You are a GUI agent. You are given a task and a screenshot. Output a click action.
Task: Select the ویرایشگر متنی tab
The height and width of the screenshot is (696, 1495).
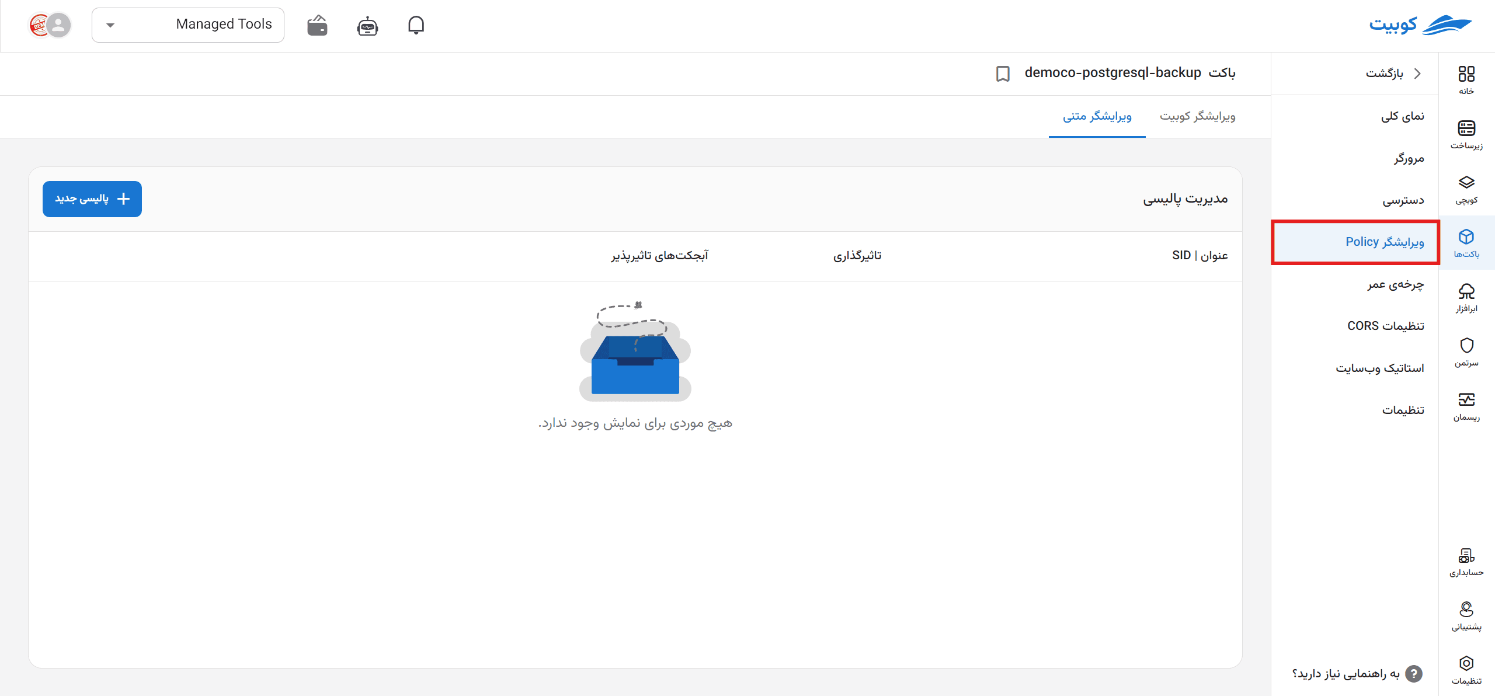(x=1097, y=116)
